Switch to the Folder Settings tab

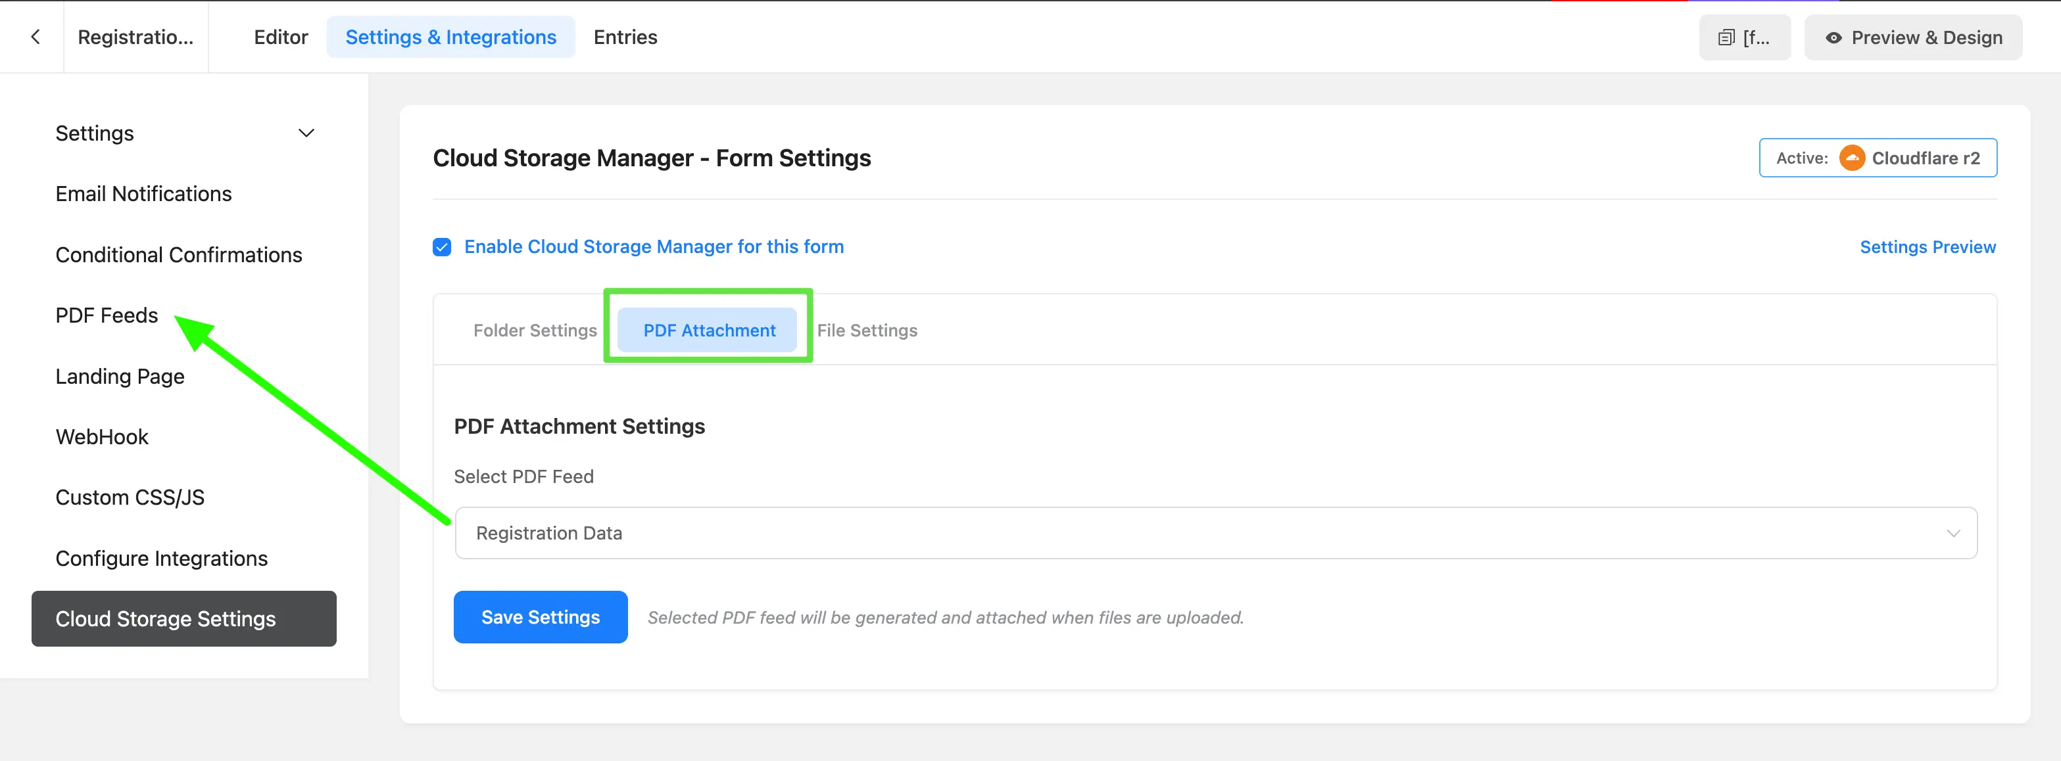(535, 330)
